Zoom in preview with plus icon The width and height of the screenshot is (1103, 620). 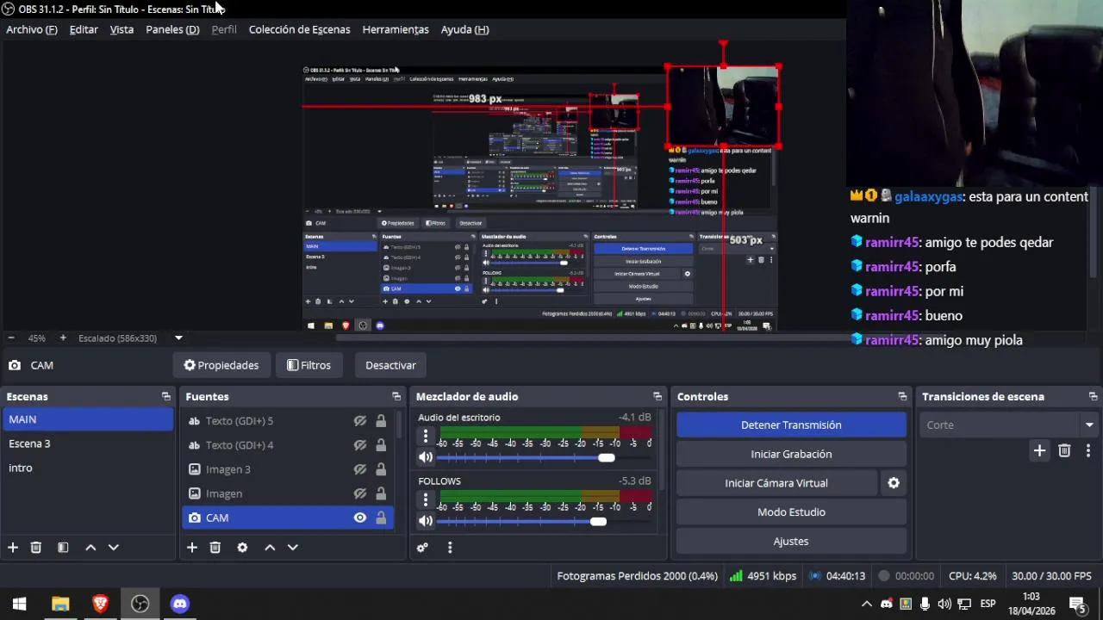[63, 338]
